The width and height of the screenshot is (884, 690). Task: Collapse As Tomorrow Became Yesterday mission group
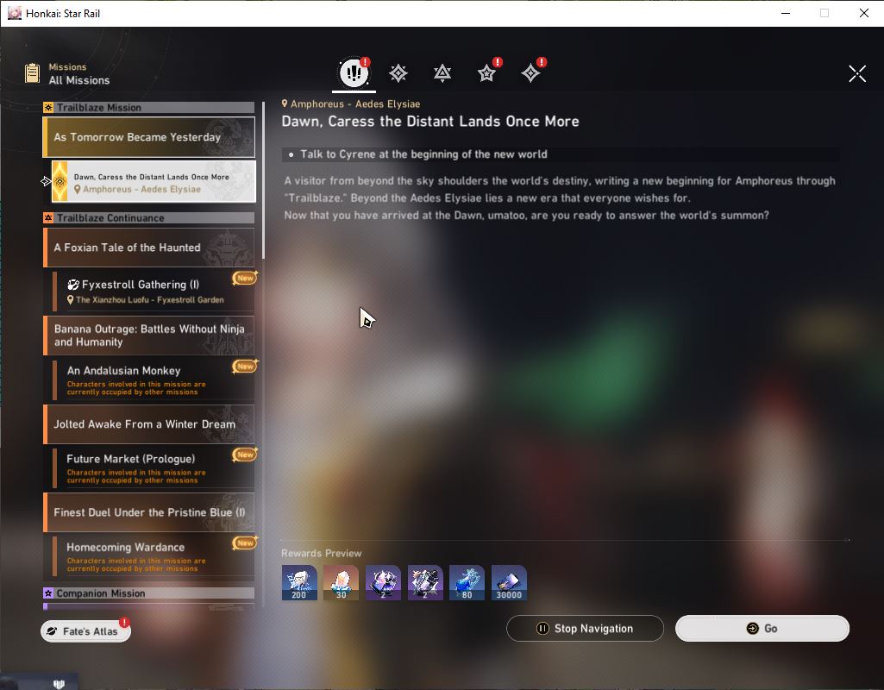point(149,137)
